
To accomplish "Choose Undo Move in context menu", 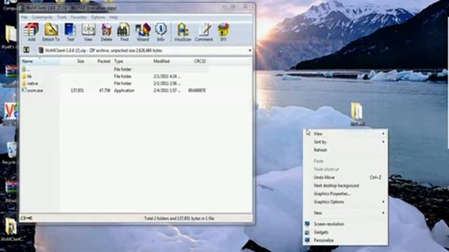I will tap(345, 177).
